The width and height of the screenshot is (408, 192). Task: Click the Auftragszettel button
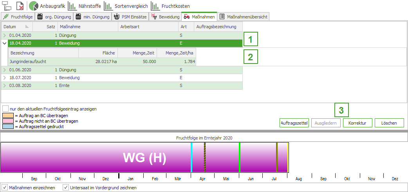[294, 123]
